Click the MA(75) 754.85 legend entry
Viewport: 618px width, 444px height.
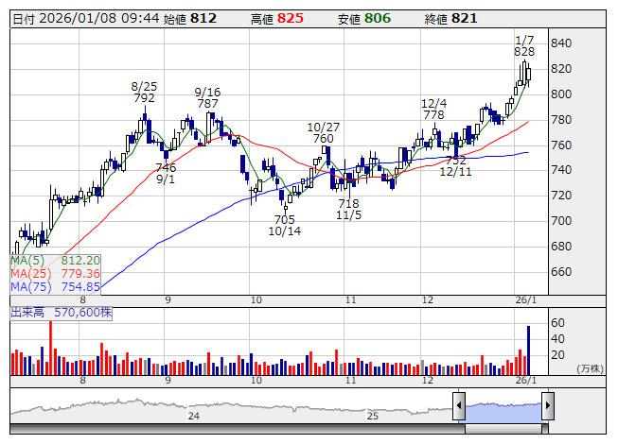[x=55, y=287]
